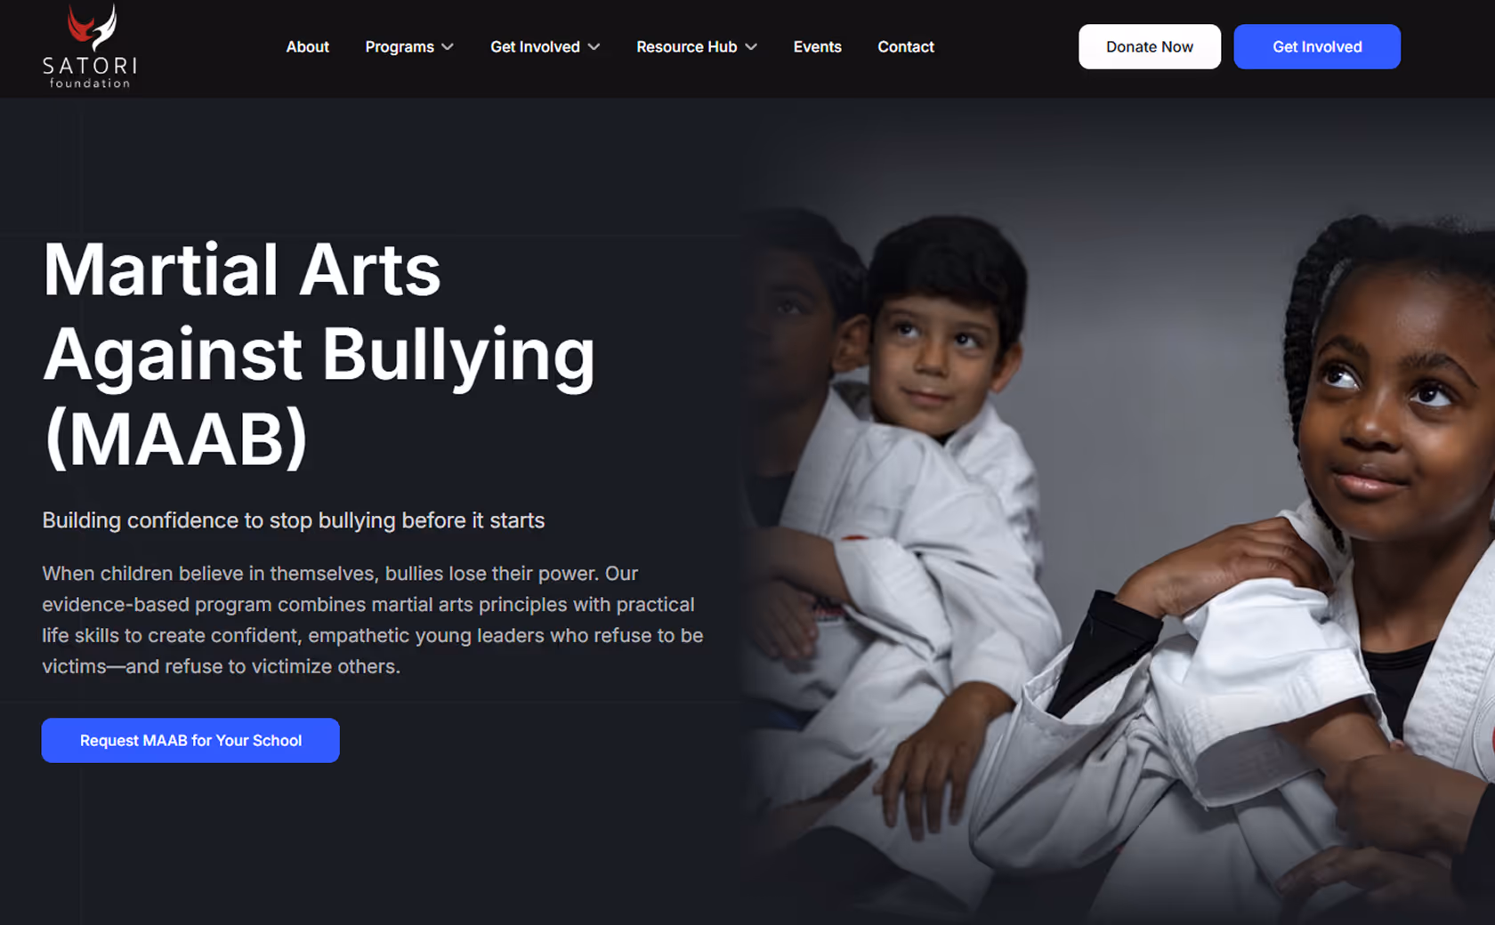
Task: Open the About page
Action: click(308, 47)
